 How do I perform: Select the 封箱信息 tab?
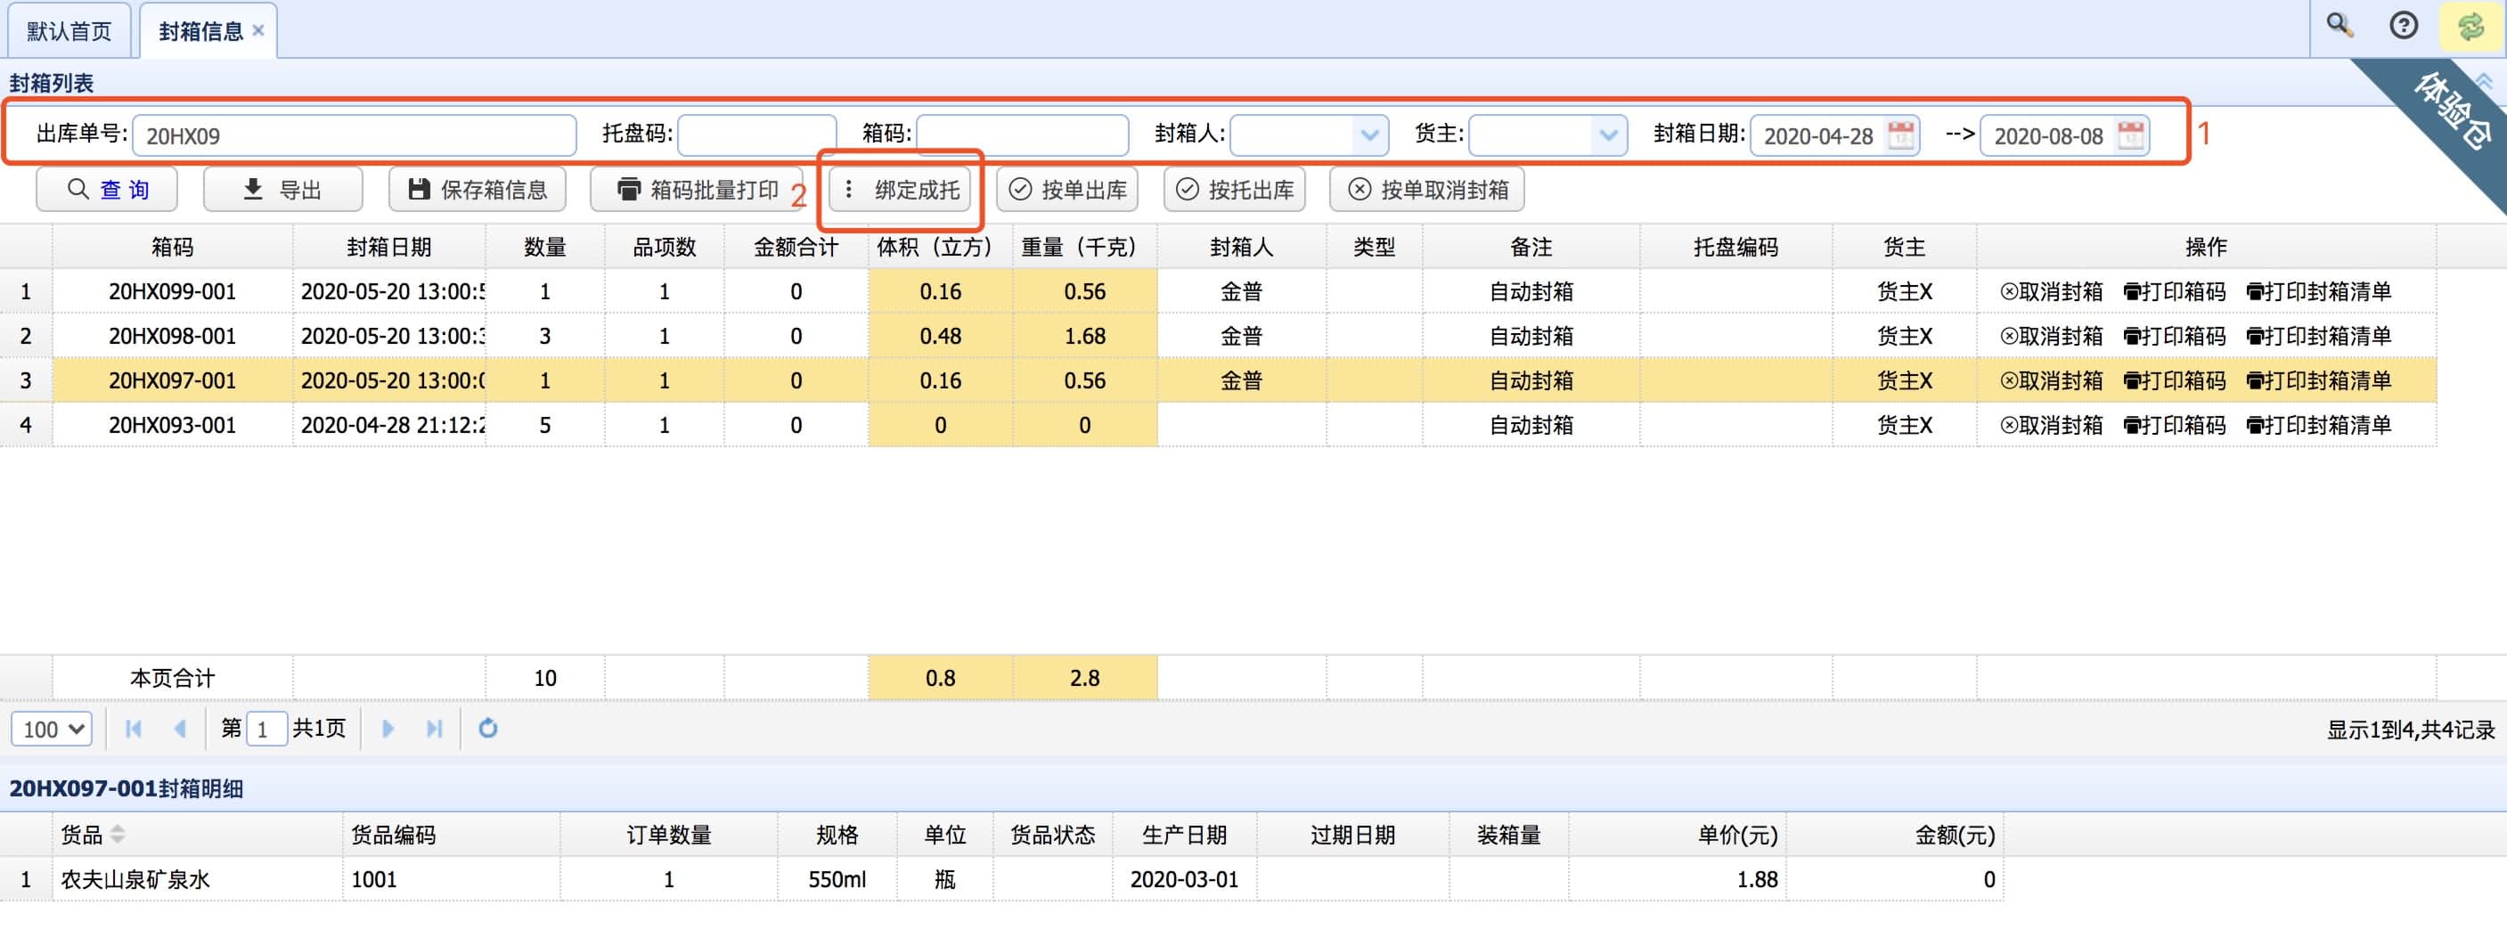point(200,31)
